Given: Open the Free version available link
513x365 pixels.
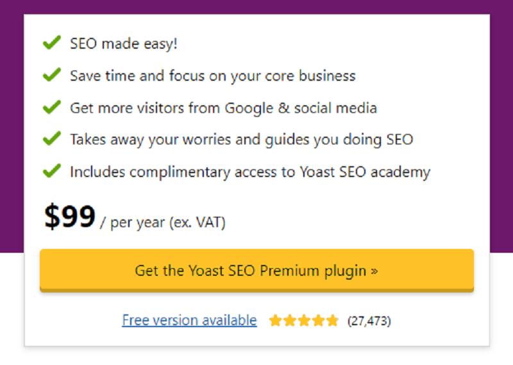Looking at the screenshot, I should pos(189,320).
